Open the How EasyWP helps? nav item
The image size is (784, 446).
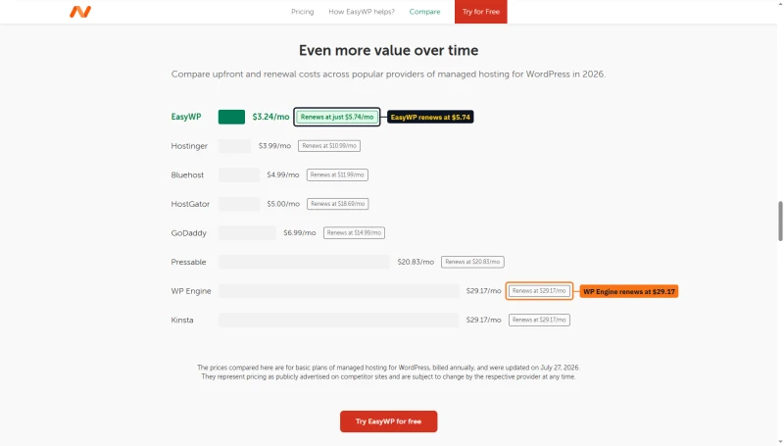pyautogui.click(x=362, y=12)
